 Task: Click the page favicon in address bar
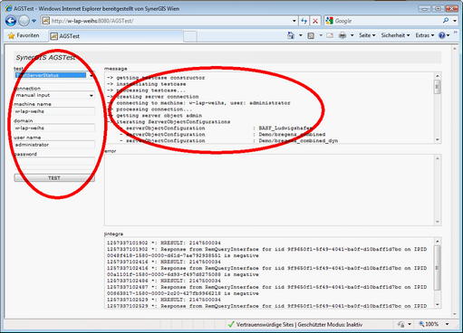click(45, 21)
